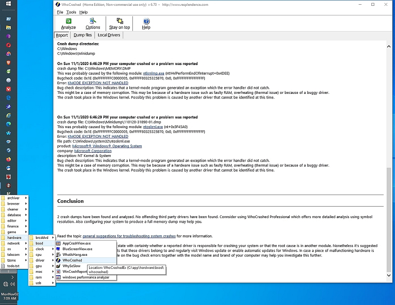Open File Explorer from the taskbar
Screen dimensions: 395x305
coord(8,28)
